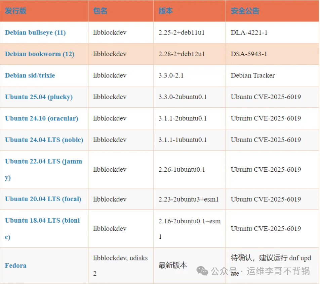
Task: Click the 发行版 column header
Action: pyautogui.click(x=15, y=11)
